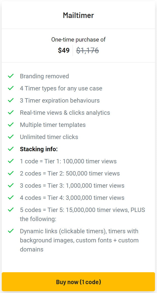Click the Mailtimer title text
This screenshot has height=293, width=157.
coord(78,15)
